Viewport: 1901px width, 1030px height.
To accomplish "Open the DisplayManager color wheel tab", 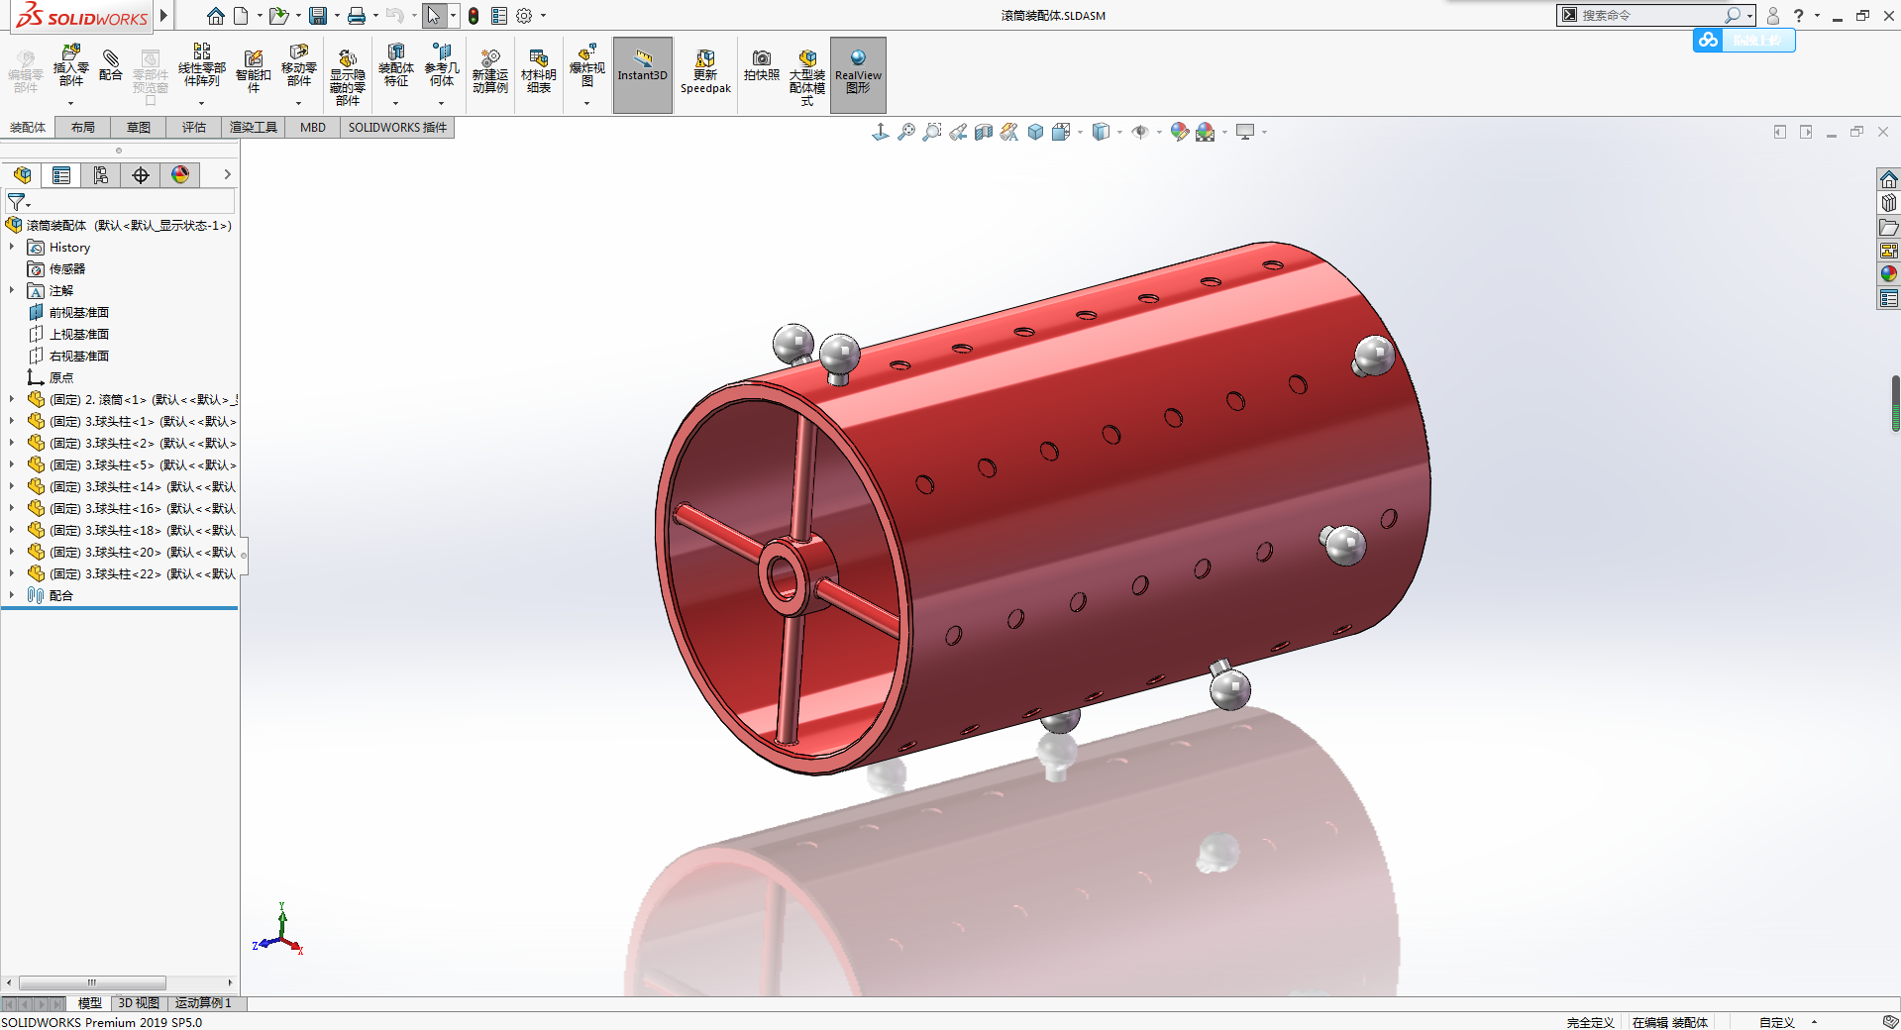I will point(180,175).
